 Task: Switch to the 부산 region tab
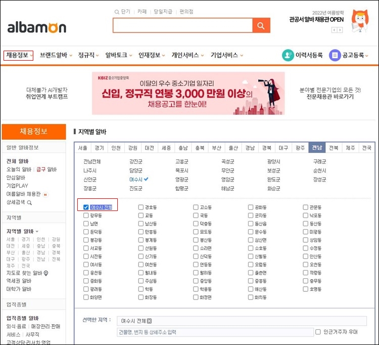[x=217, y=148]
